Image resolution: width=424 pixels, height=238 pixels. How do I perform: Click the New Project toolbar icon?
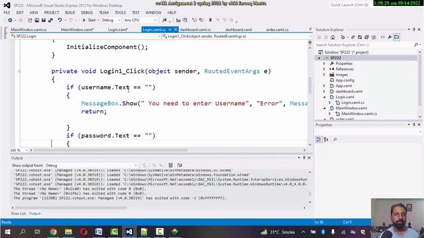coord(30,20)
